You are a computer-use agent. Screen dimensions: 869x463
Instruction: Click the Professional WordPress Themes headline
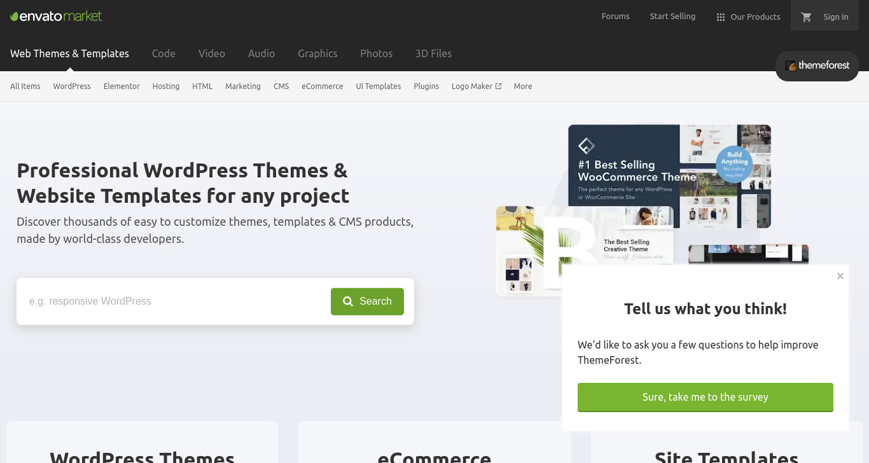click(x=183, y=183)
